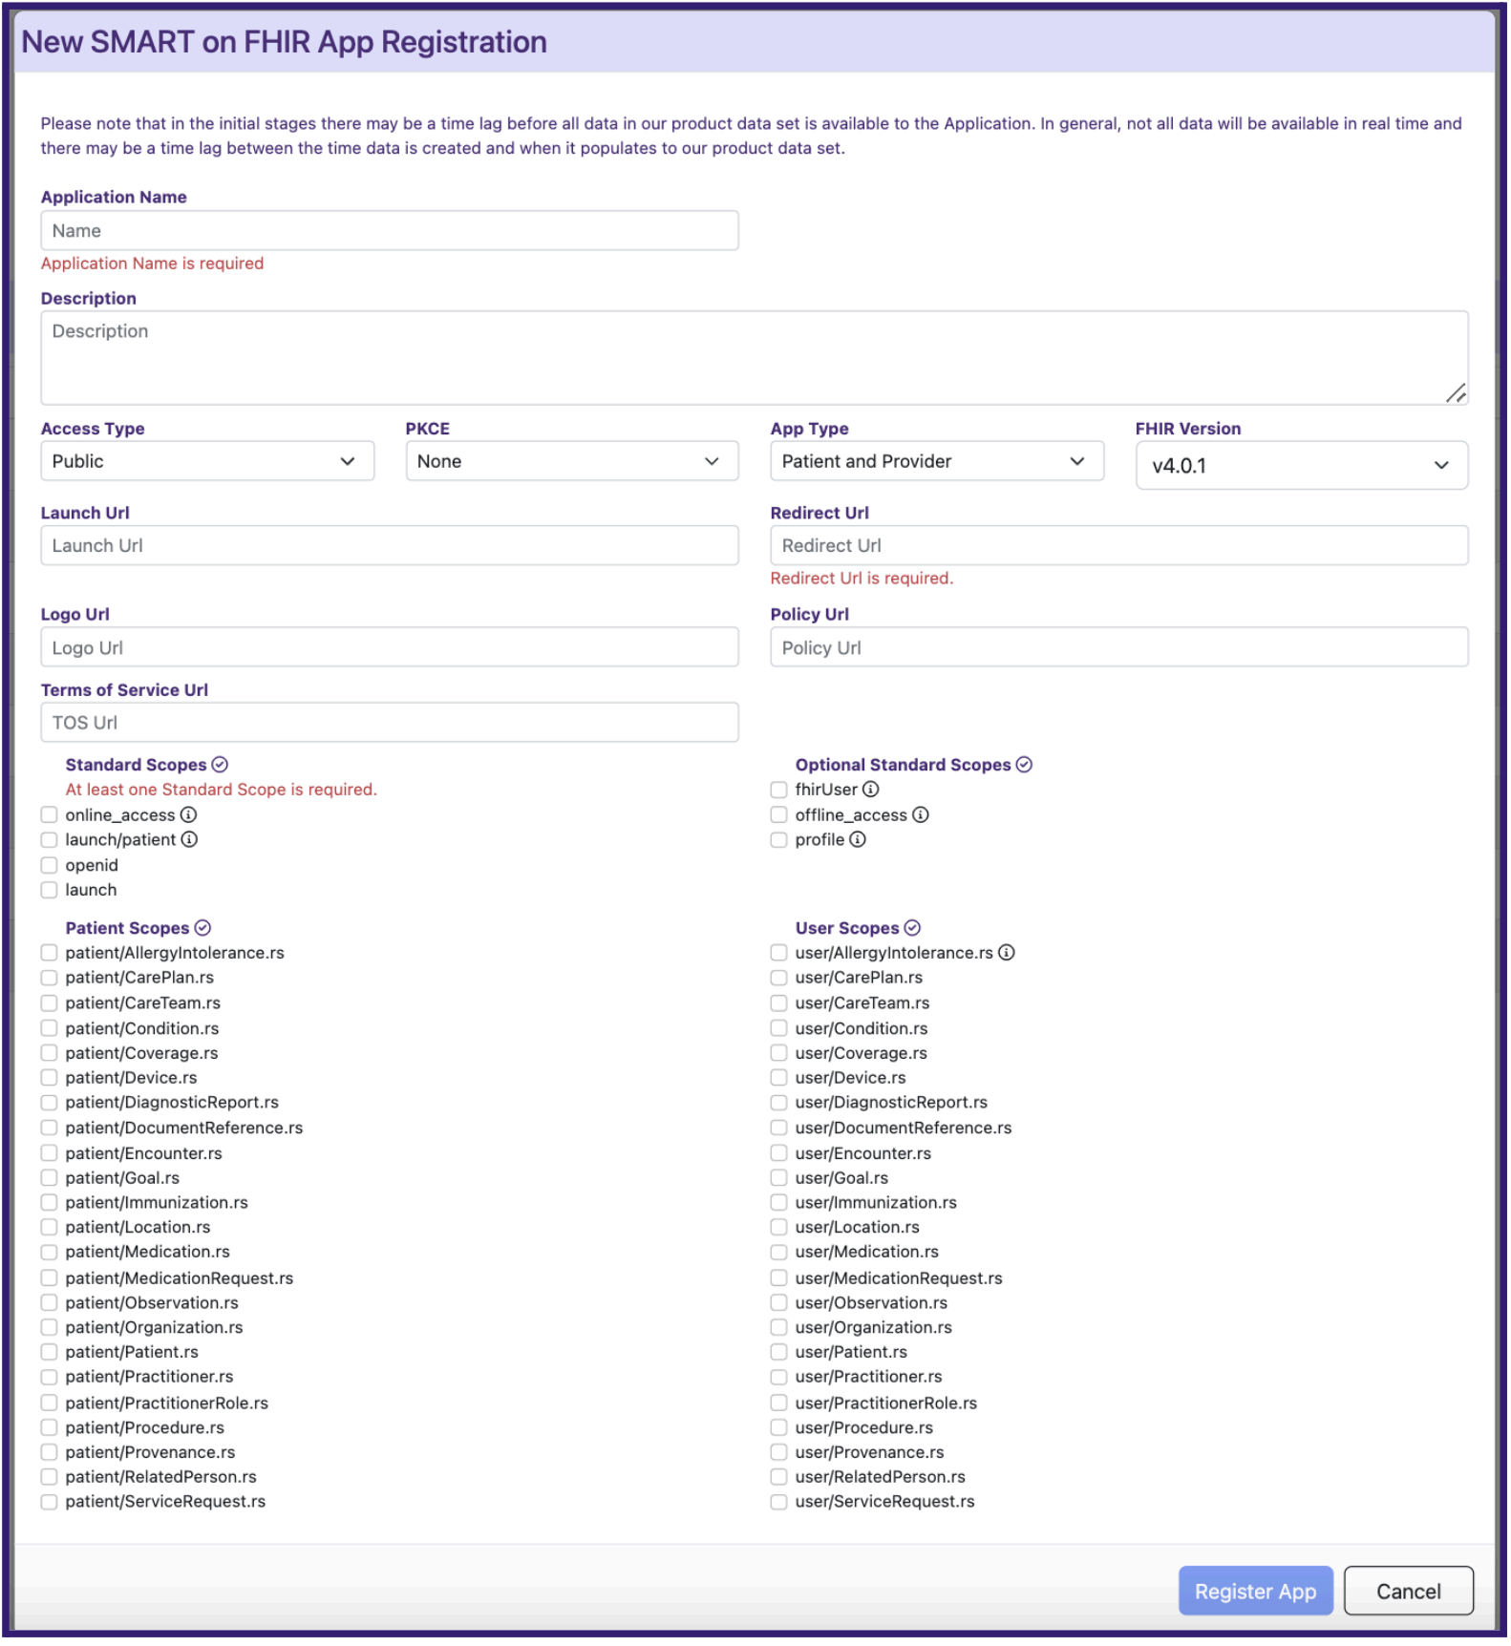This screenshot has width=1511, height=1646.
Task: Check offline_access optional scope
Action: (779, 815)
